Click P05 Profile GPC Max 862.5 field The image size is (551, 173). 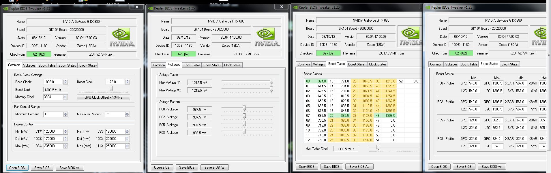point(497,120)
